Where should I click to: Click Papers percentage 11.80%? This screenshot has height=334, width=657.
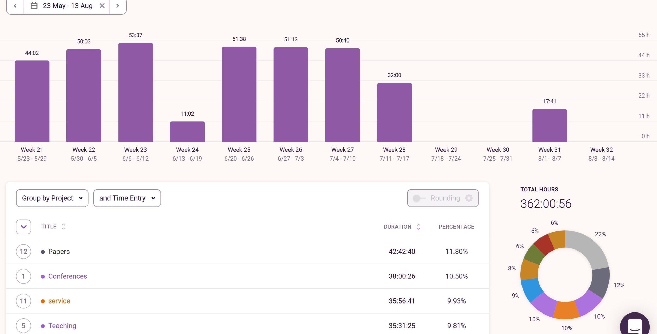(456, 252)
